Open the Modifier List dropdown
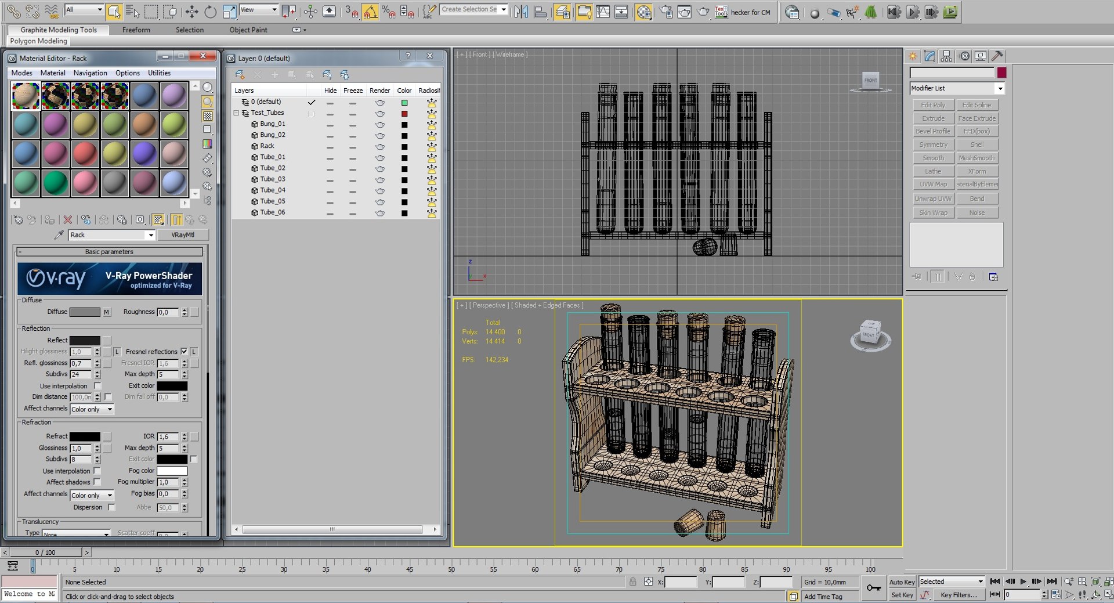1114x603 pixels. pos(957,88)
